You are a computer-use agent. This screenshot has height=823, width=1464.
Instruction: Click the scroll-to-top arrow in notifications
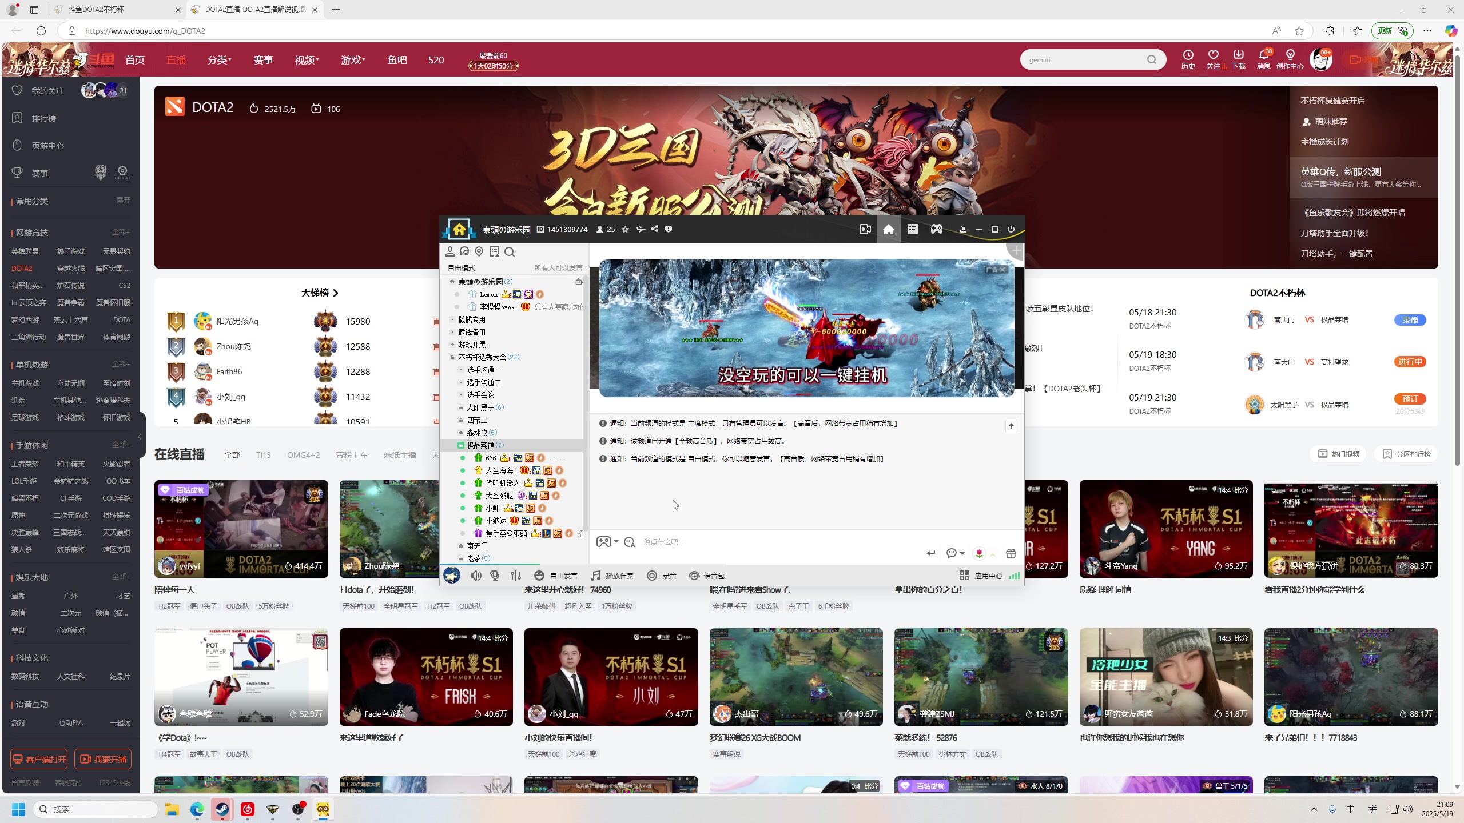click(1011, 426)
